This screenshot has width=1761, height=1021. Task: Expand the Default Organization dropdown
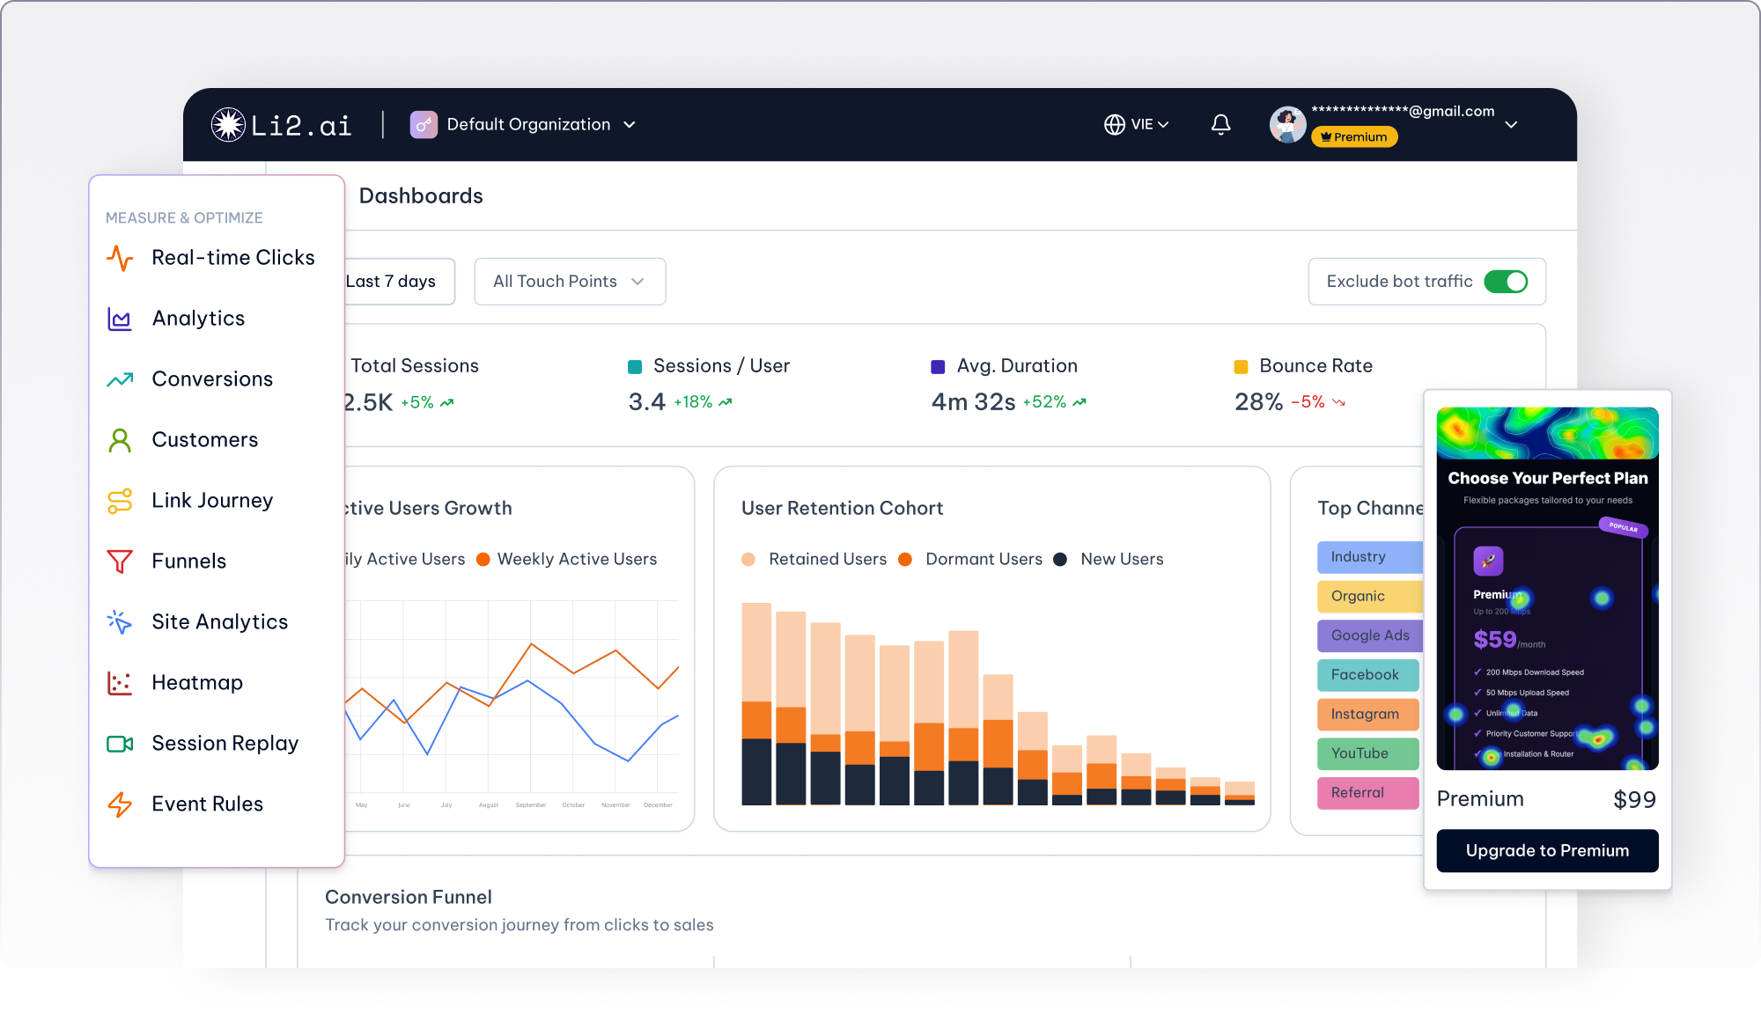(630, 125)
